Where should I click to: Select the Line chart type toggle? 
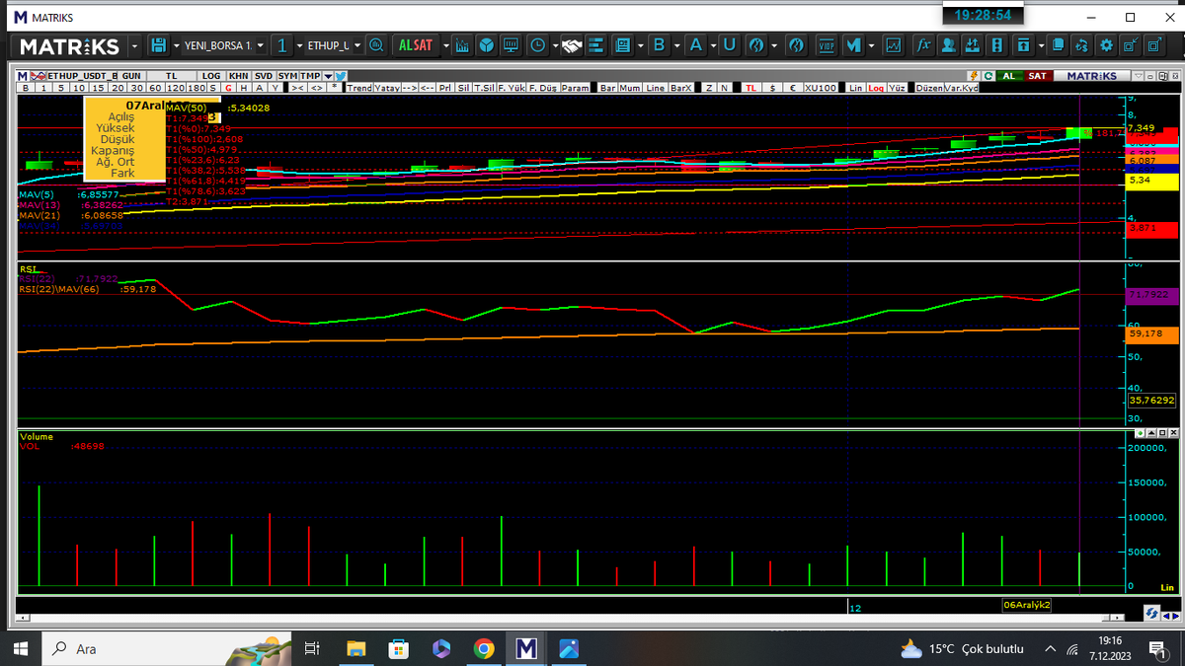656,88
